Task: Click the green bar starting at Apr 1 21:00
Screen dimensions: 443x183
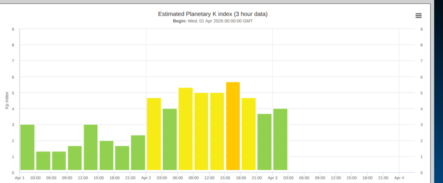Action: point(138,153)
